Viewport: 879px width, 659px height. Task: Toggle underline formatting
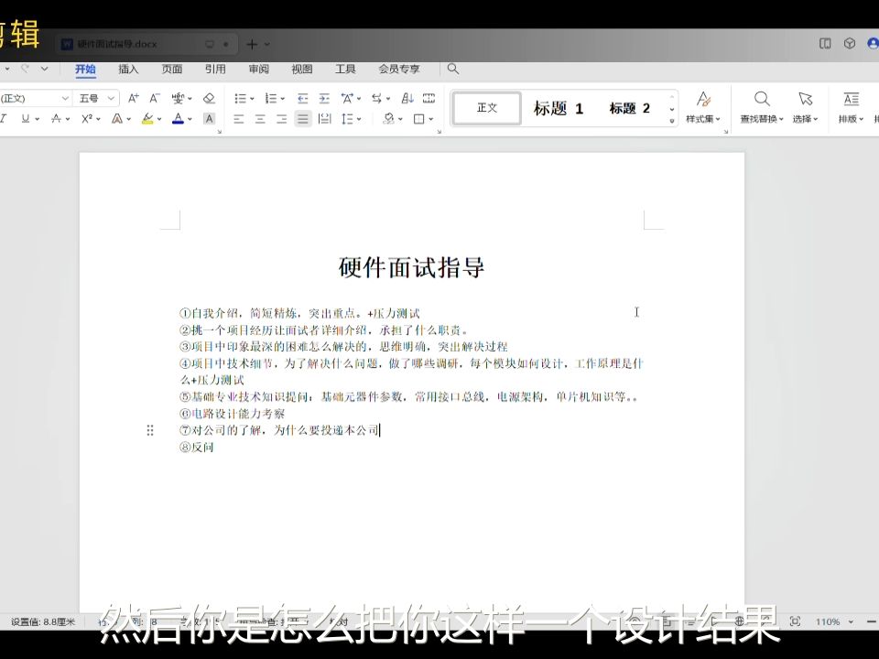click(x=26, y=119)
